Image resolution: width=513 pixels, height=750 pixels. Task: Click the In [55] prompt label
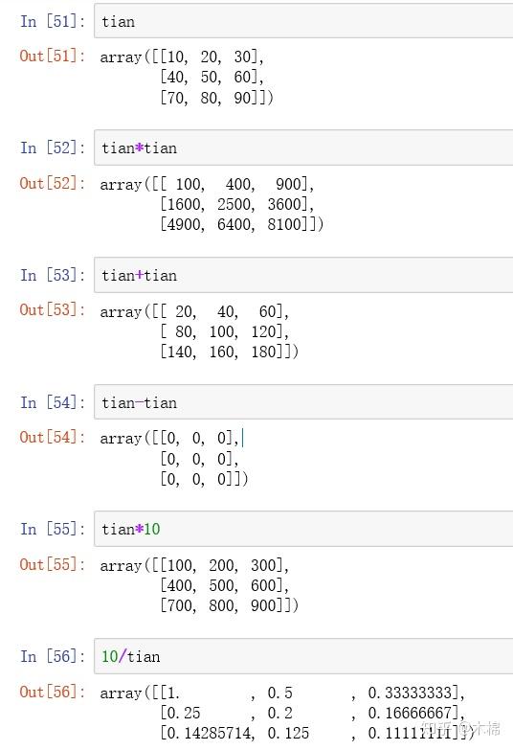click(x=53, y=529)
